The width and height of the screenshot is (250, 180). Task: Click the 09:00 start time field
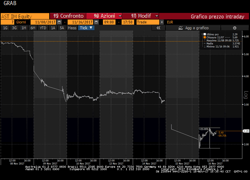point(109,22)
